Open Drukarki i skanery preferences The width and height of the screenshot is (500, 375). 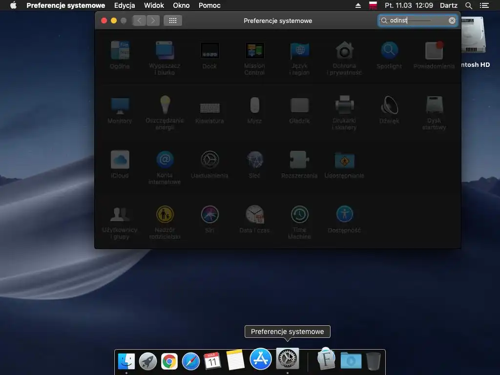(344, 113)
